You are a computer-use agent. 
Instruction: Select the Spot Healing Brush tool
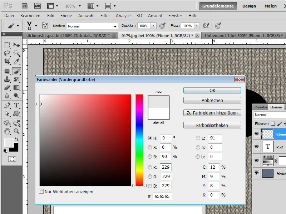pos(7,71)
